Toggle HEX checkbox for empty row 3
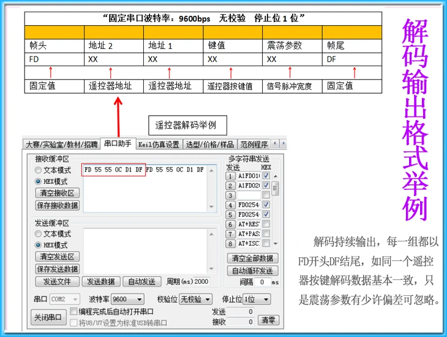This screenshot has width=447, height=337. tap(266, 195)
